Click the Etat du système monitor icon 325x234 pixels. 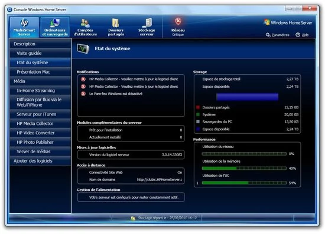(x=83, y=48)
